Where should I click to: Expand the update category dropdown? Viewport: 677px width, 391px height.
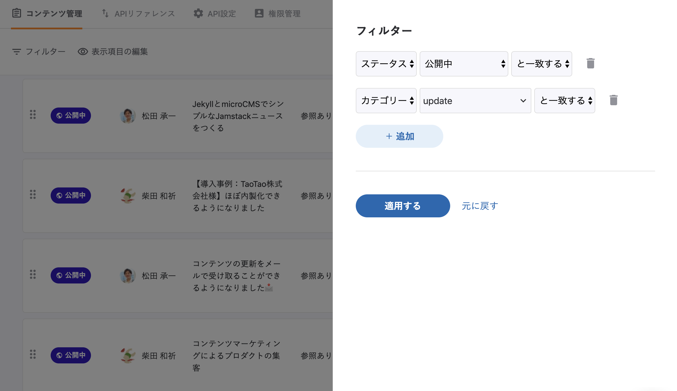coord(475,101)
